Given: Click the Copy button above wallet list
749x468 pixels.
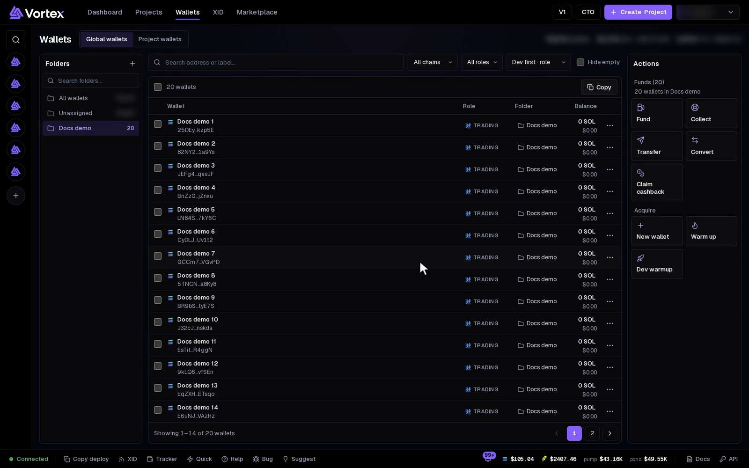Looking at the screenshot, I should 599,87.
